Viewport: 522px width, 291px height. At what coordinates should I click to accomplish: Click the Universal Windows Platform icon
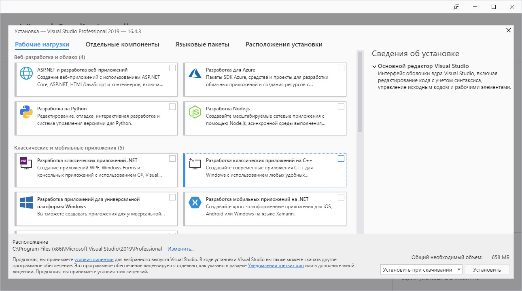(x=26, y=202)
